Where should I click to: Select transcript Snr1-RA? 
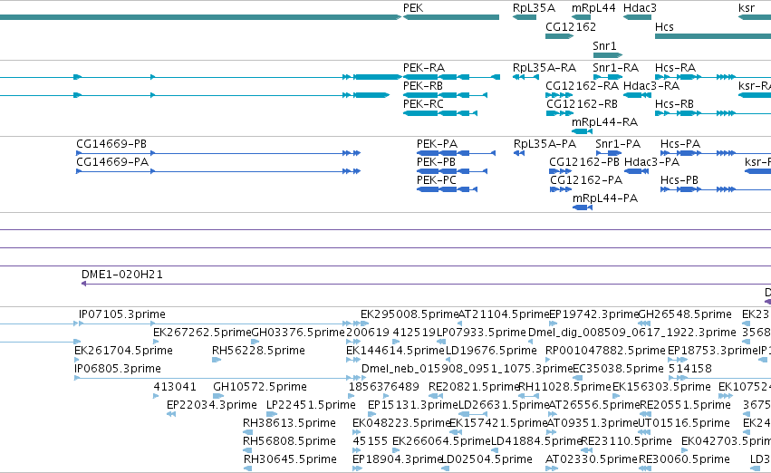[615, 67]
